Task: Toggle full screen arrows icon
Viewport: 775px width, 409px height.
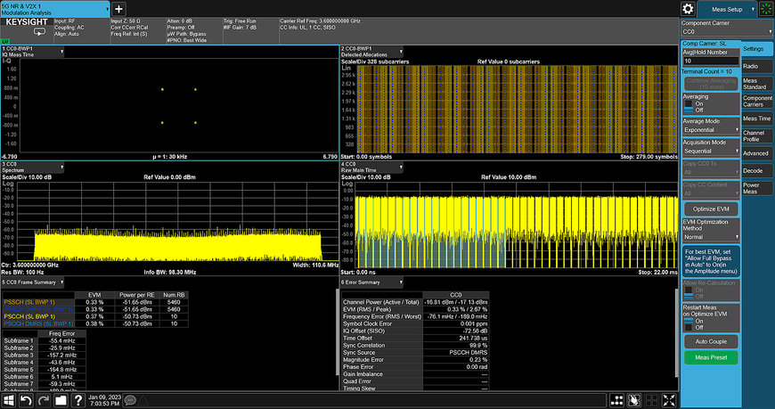Action: pos(669,401)
